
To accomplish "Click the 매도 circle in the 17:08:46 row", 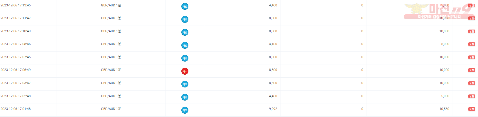I will 185,45.
